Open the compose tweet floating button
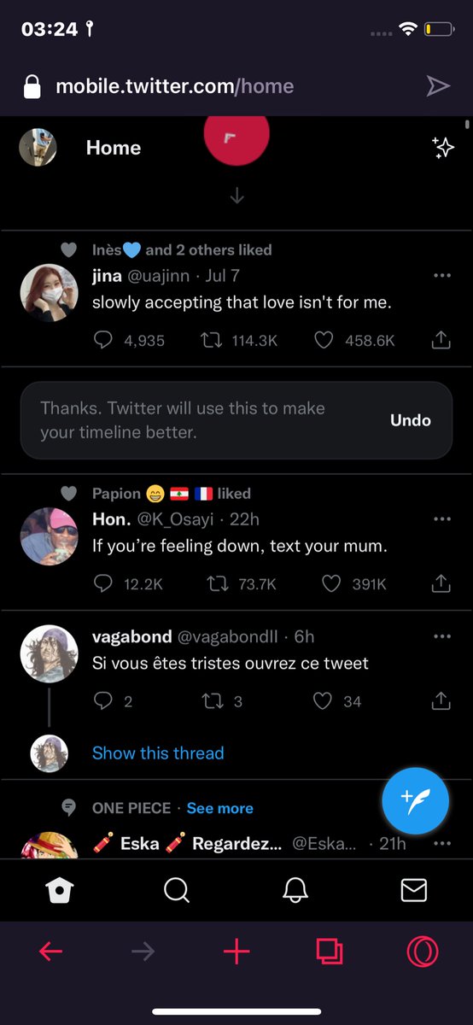The image size is (473, 1025). pyautogui.click(x=415, y=800)
